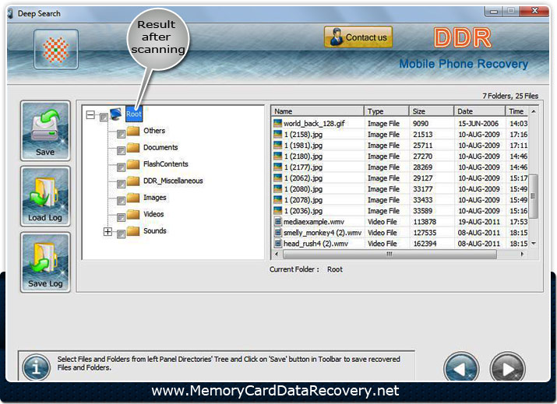Toggle the DDR_Miscellaneous folder checkbox
Image resolution: width=557 pixels, height=404 pixels.
[121, 184]
